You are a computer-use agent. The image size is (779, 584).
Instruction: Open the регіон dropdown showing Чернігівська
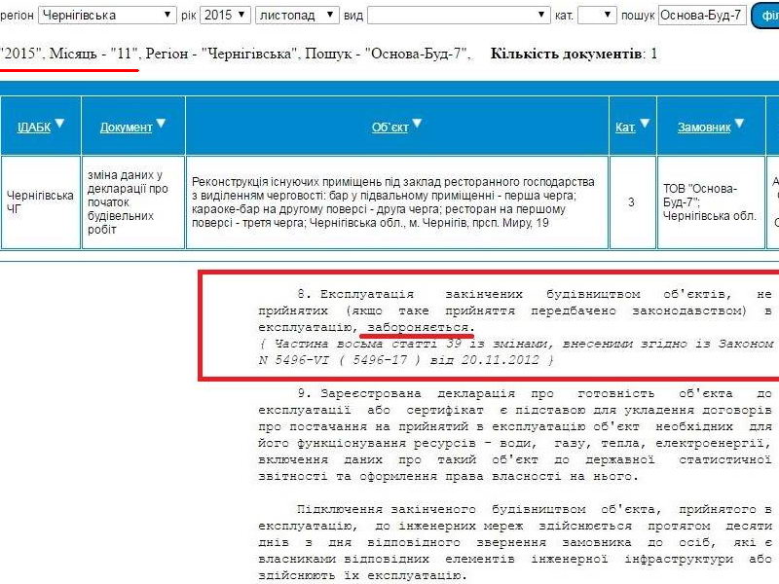point(108,16)
